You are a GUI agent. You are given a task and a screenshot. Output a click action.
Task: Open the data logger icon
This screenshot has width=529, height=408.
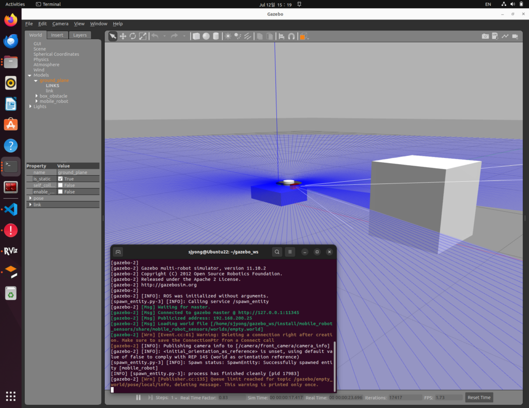tap(495, 36)
